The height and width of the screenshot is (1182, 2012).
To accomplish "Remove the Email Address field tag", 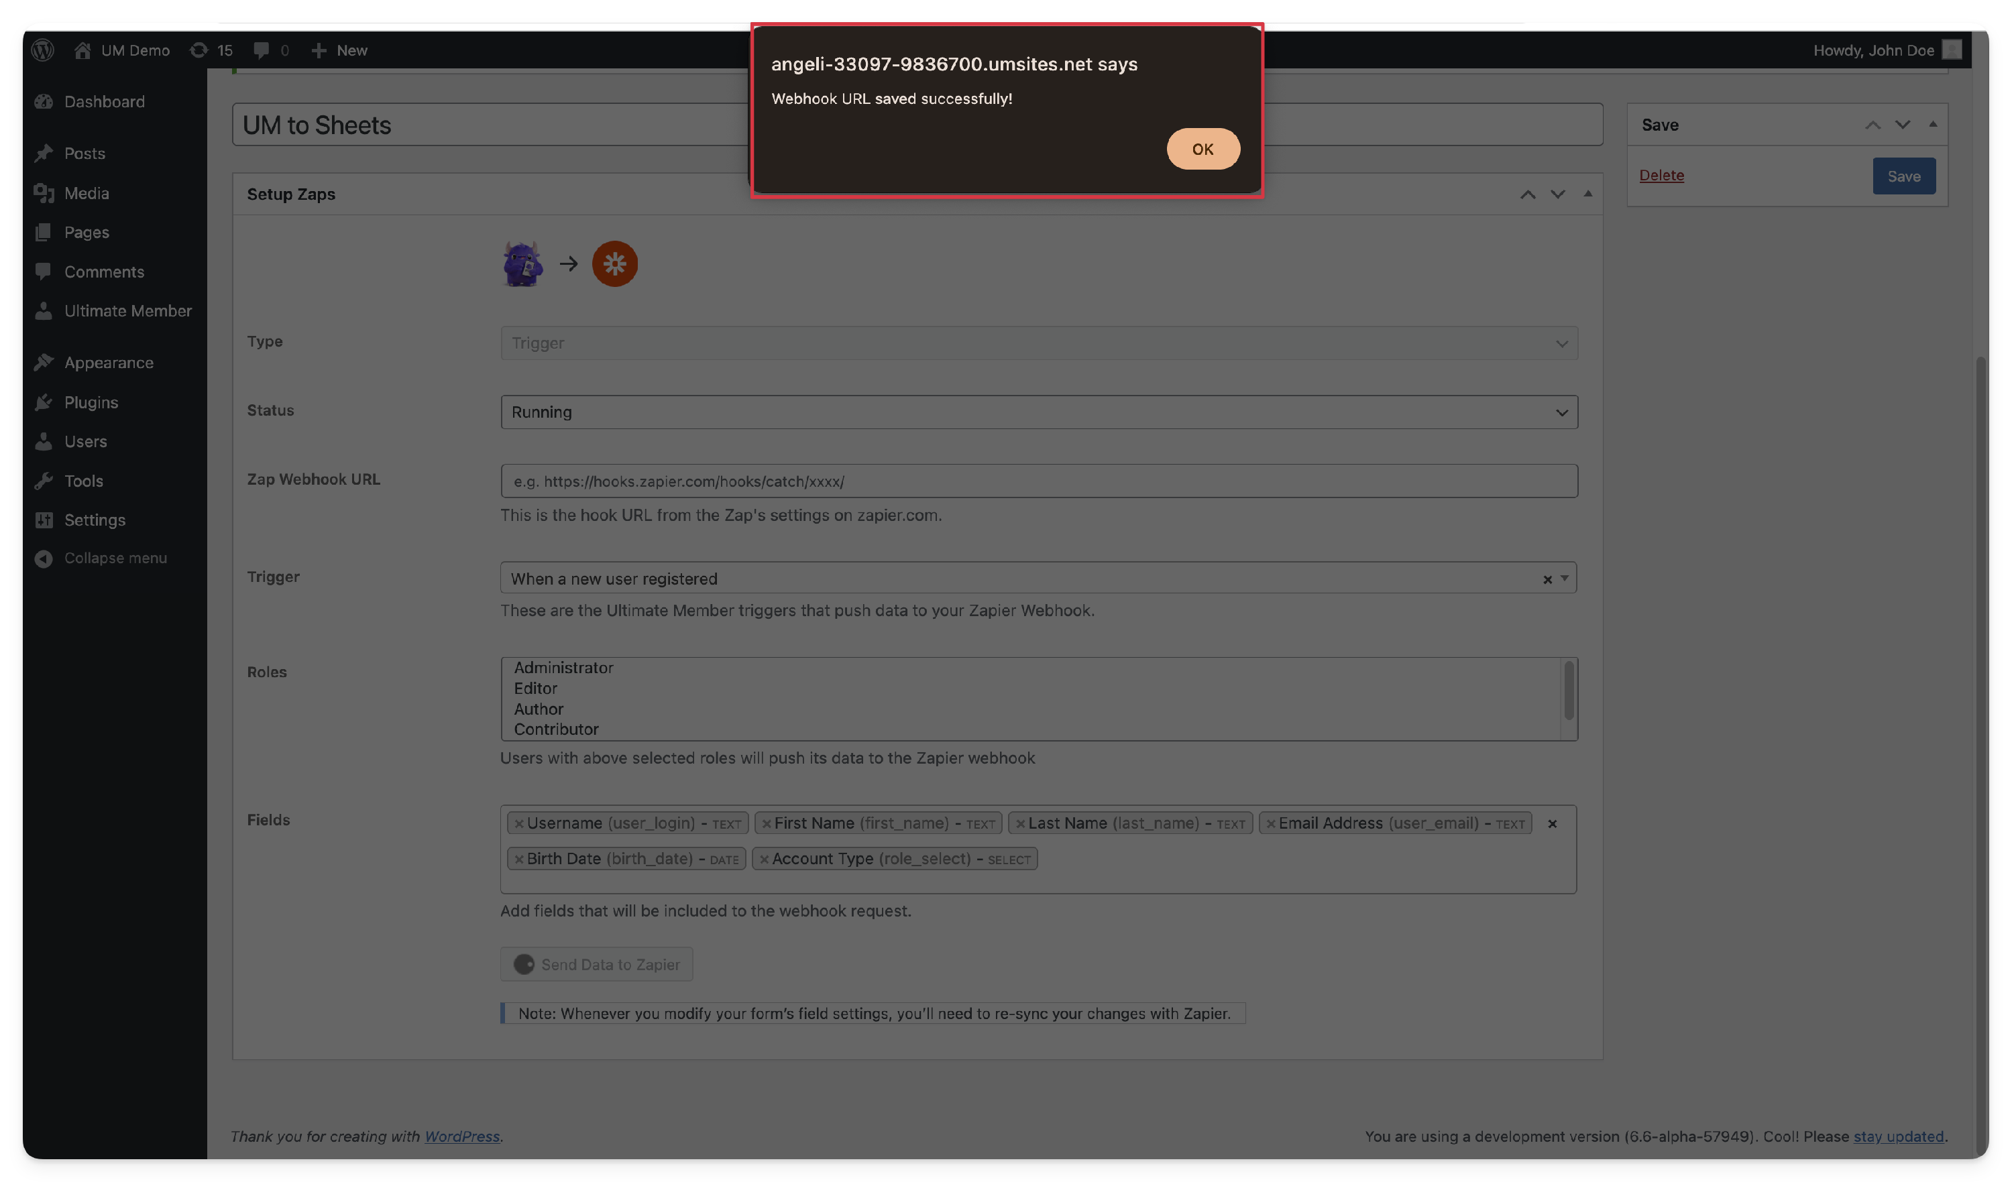I will tap(1270, 825).
